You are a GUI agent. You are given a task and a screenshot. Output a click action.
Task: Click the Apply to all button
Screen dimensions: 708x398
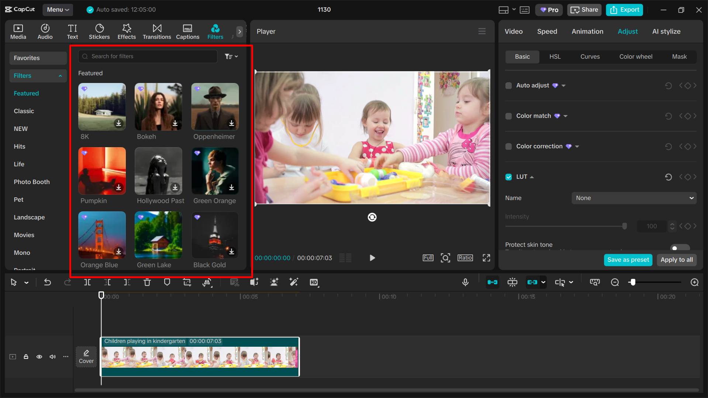pos(676,260)
